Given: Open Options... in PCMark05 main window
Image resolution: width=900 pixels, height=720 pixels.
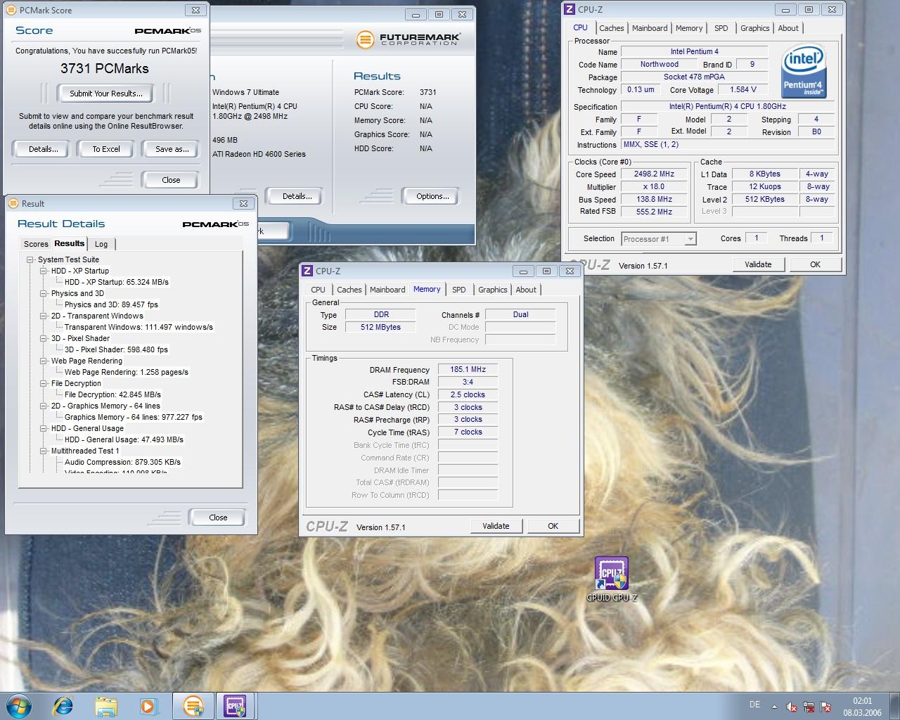Looking at the screenshot, I should click(x=432, y=196).
